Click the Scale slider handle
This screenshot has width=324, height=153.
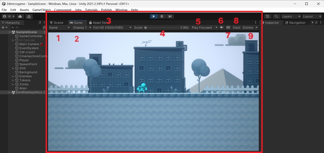146,28
